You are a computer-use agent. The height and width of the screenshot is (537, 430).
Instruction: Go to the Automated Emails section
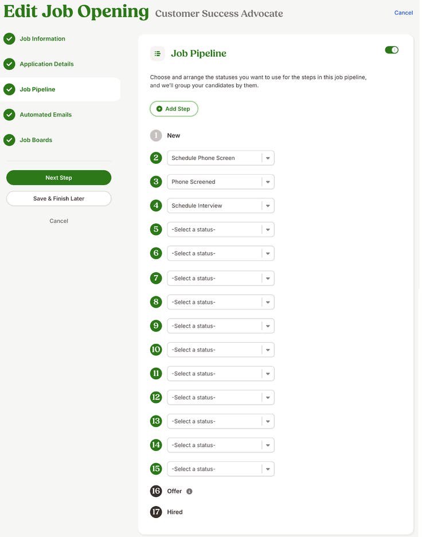coord(45,115)
